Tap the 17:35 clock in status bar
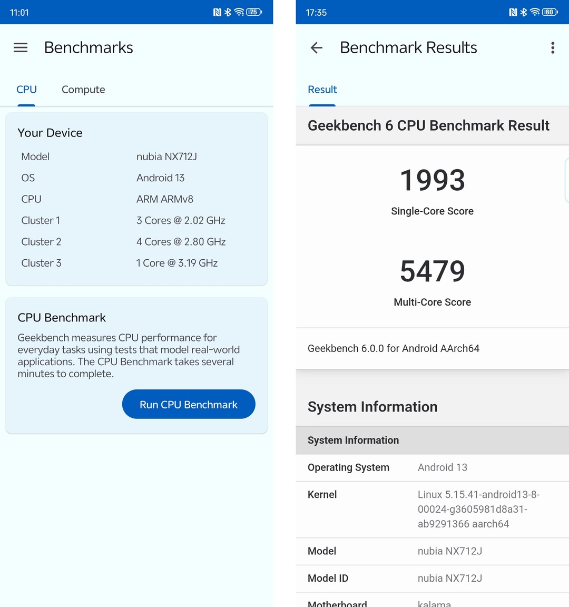The image size is (569, 607). [316, 12]
